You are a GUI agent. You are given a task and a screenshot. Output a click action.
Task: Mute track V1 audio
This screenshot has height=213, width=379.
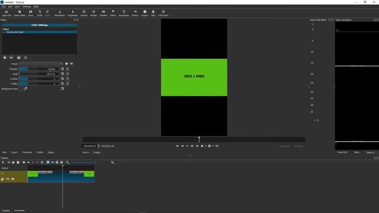[8, 179]
